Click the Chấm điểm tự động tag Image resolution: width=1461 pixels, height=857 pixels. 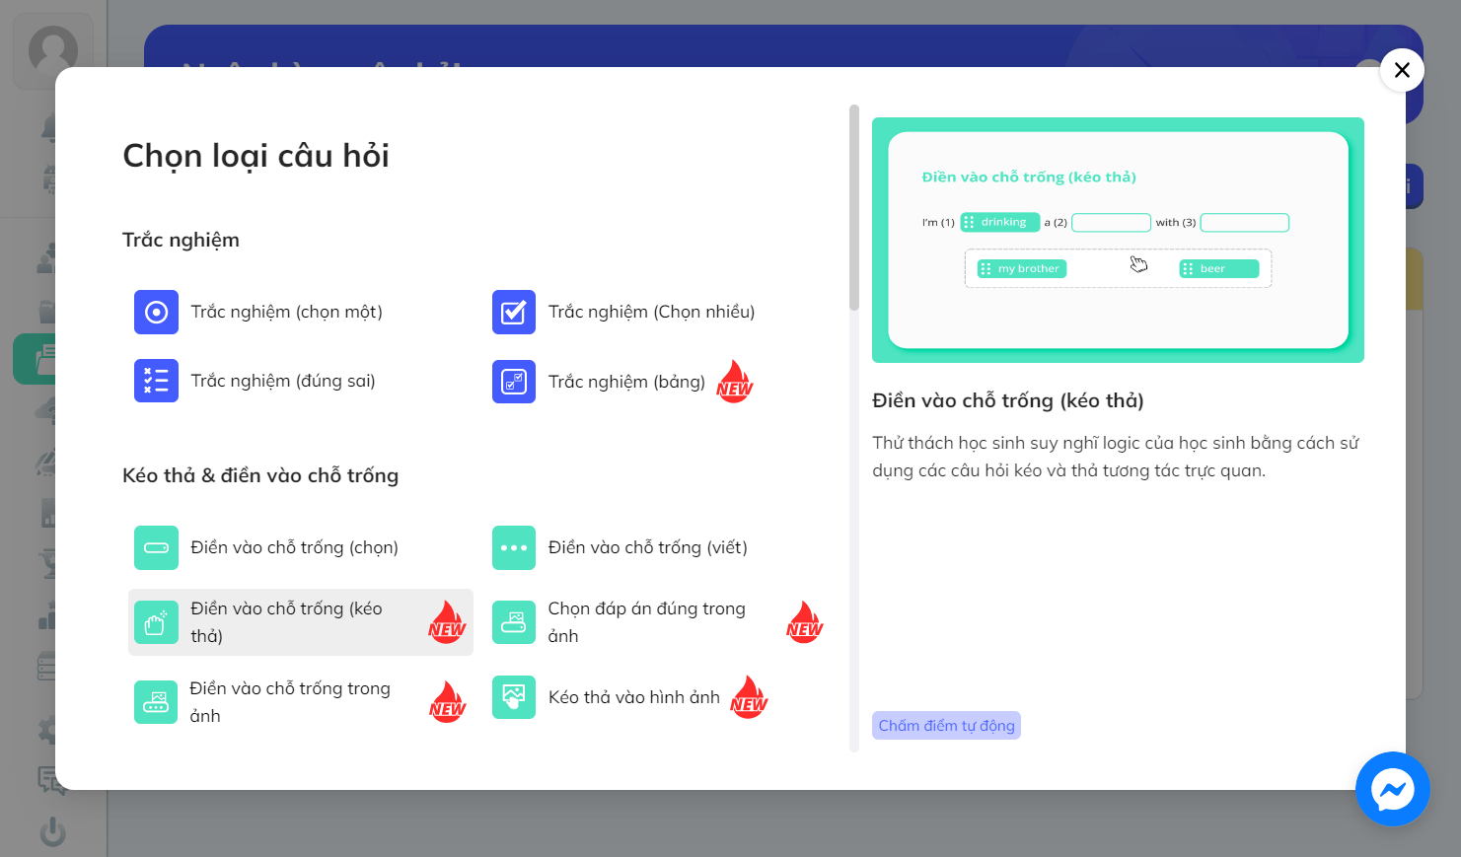(x=946, y=726)
